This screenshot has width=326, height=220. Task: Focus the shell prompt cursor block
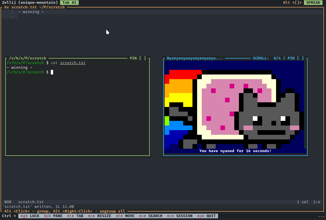(52, 72)
